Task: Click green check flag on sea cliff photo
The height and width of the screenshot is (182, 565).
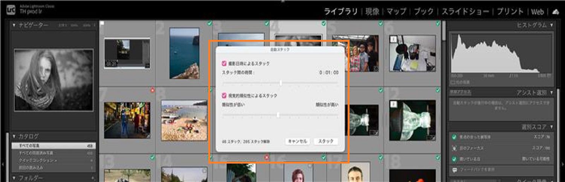Action: (x=209, y=23)
